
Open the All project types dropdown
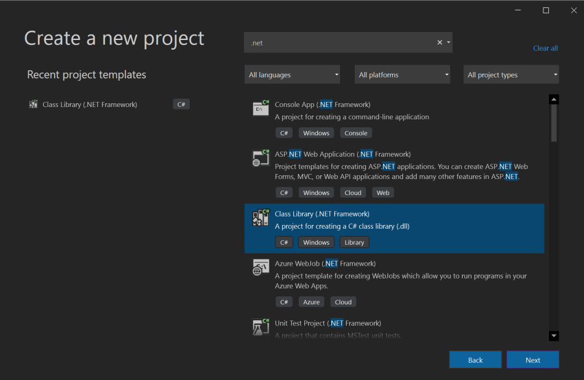coord(511,74)
